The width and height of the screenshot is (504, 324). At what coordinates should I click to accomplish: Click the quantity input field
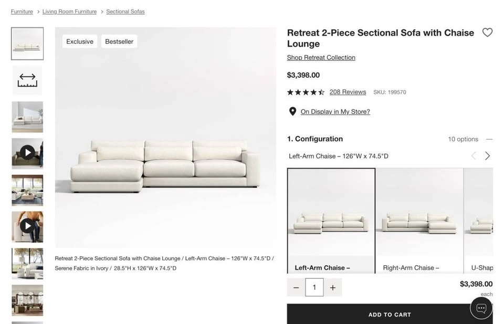tap(314, 287)
